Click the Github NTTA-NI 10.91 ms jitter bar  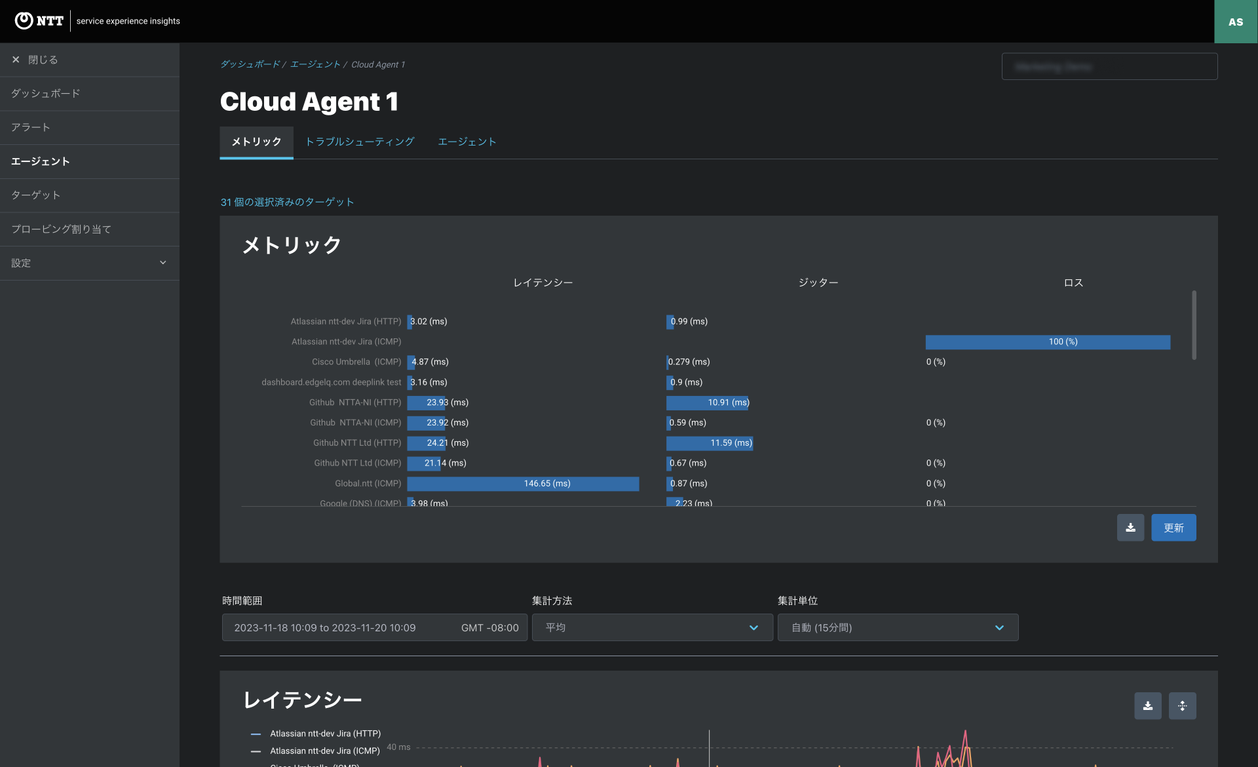707,403
